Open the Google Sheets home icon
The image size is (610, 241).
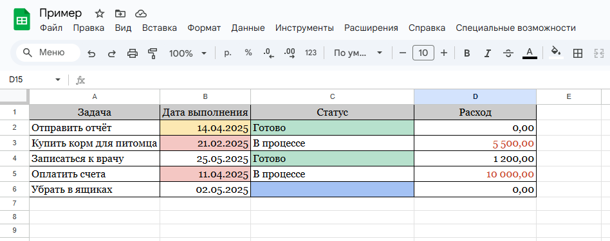tap(22, 19)
